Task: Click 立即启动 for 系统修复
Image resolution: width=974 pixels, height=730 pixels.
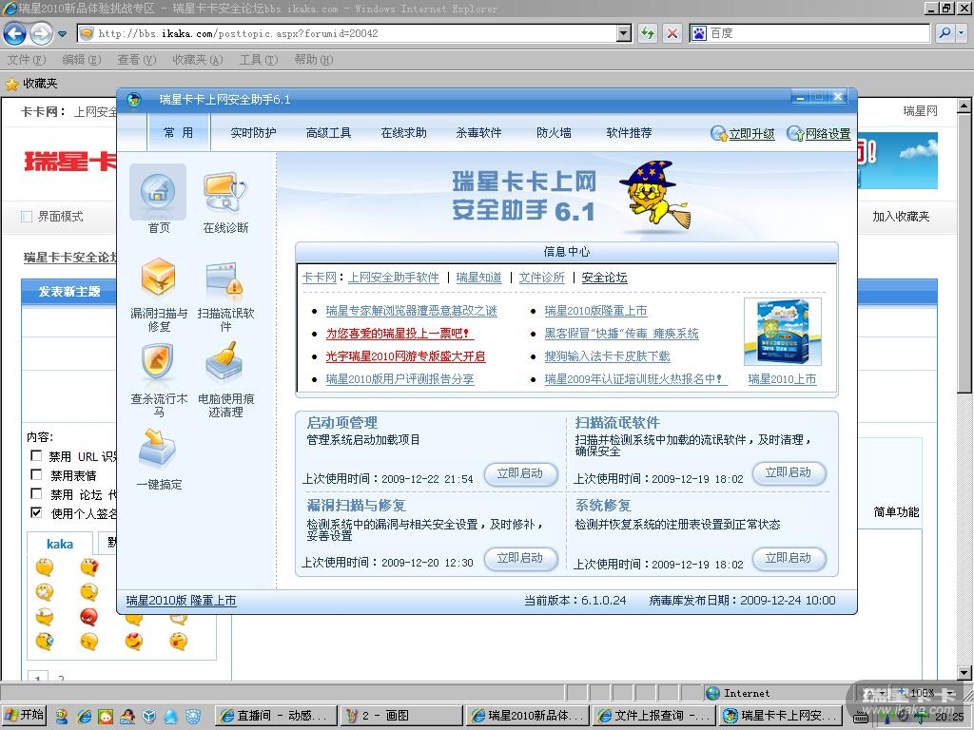Action: [x=789, y=558]
